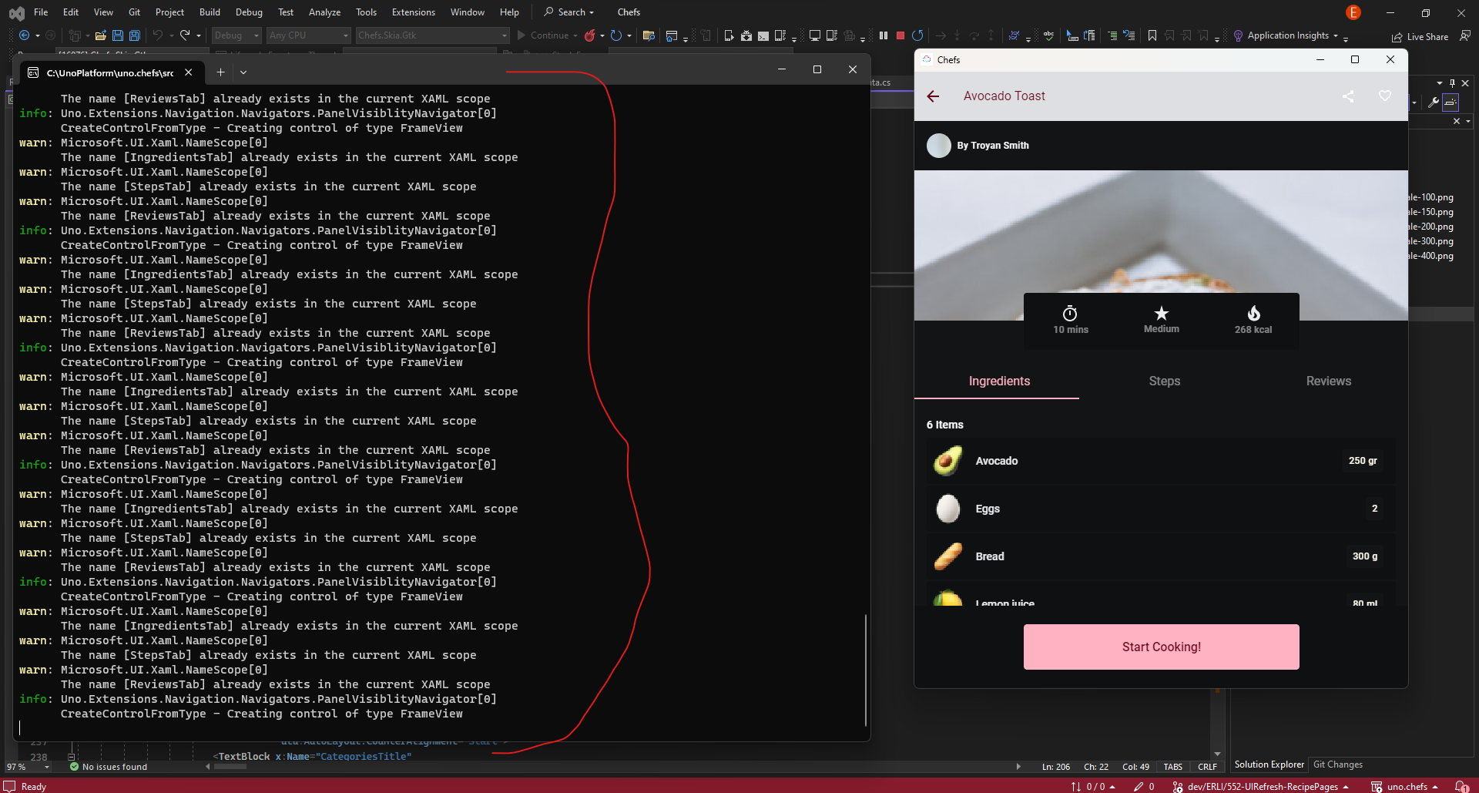This screenshot has height=793, width=1479.
Task: Expand the dev/ERLI/552-UIRefresh-RecipePages branch picker
Action: point(1263,787)
